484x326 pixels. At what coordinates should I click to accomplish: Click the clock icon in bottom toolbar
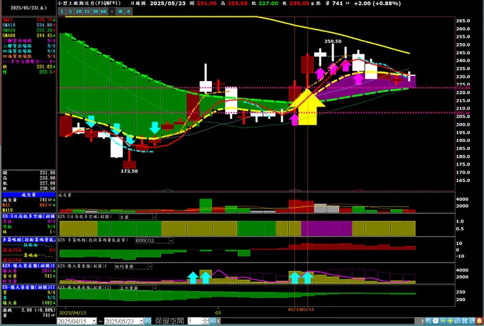click(436, 321)
